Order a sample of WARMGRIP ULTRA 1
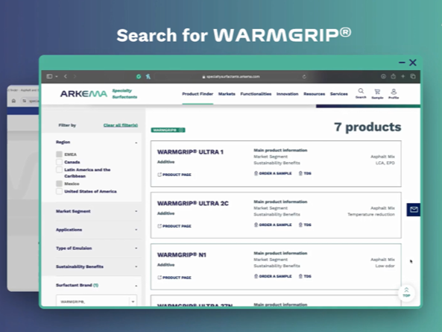 coord(273,173)
